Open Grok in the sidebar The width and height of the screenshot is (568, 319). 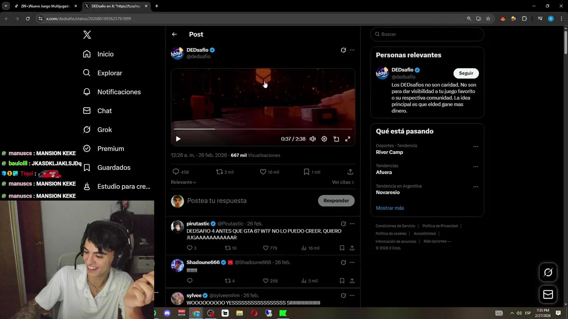click(97, 130)
